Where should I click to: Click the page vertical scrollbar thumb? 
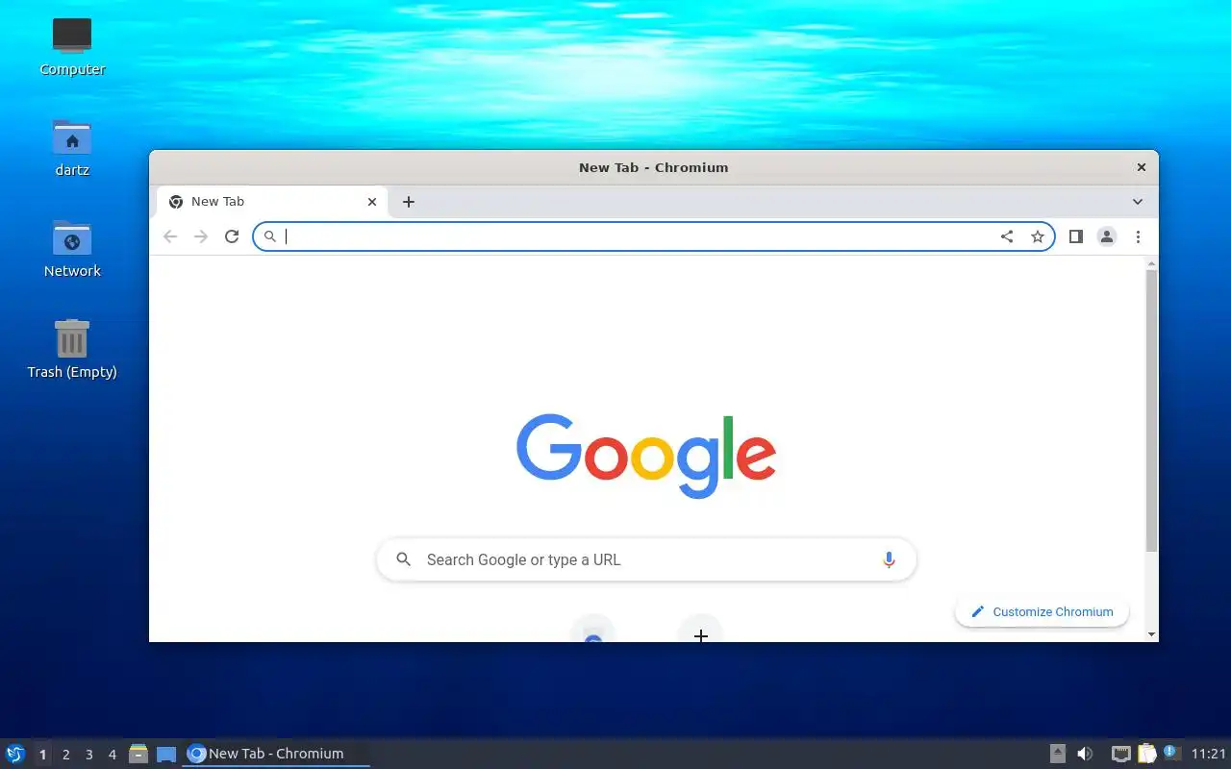1151,410
